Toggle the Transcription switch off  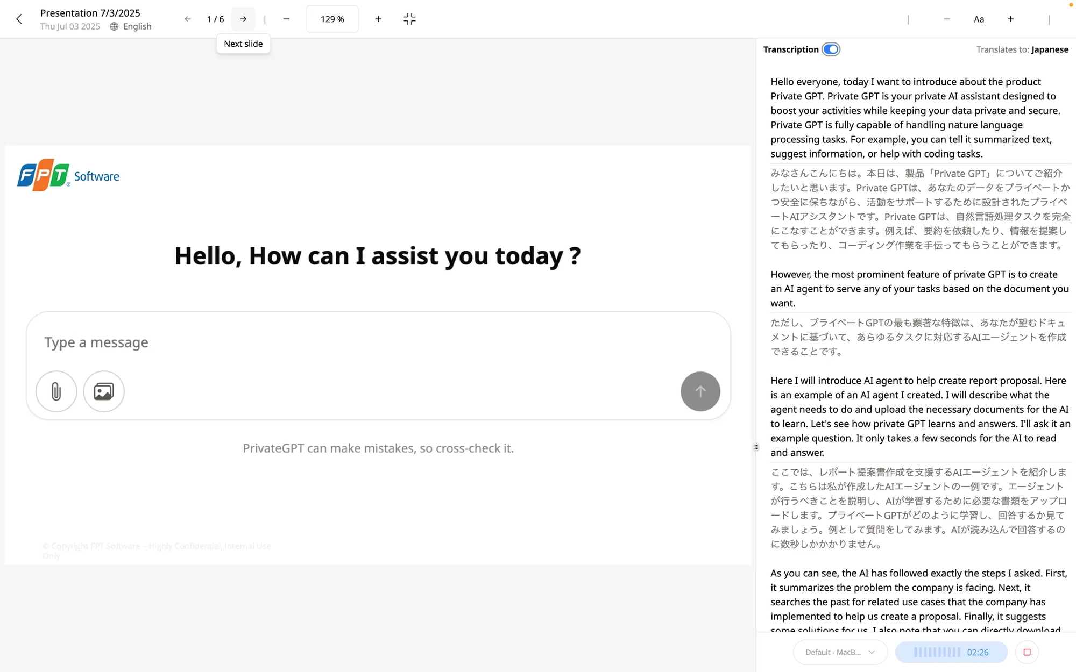pyautogui.click(x=831, y=49)
